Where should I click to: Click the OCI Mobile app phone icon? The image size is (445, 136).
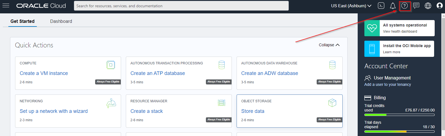coord(372,49)
